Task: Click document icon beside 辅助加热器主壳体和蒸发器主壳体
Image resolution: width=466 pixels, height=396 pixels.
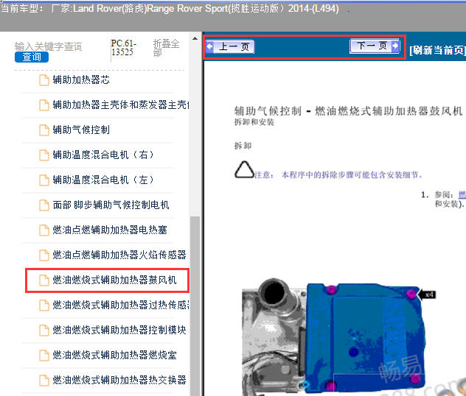Action: [44, 105]
